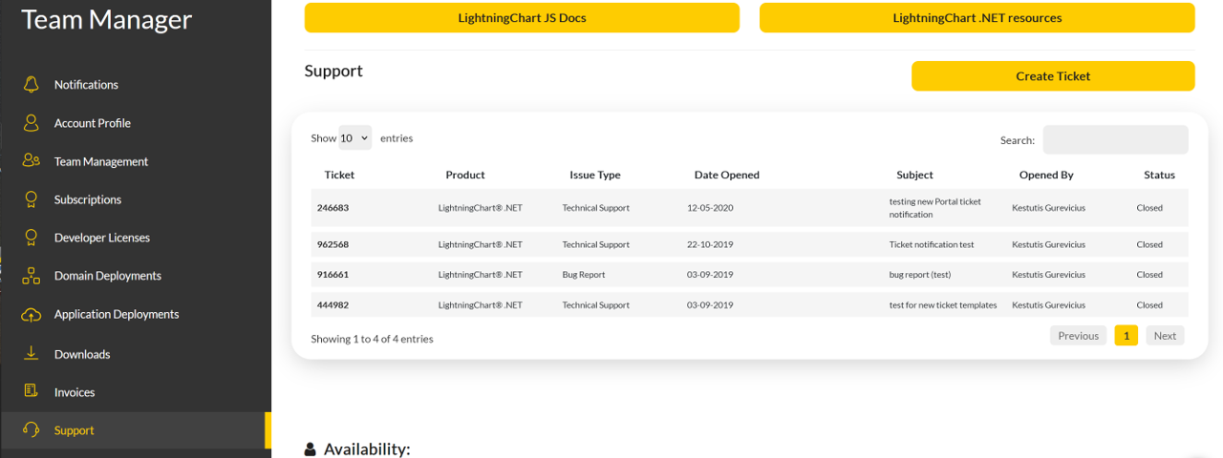Sort by the Date Opened column
The image size is (1223, 458).
click(727, 175)
